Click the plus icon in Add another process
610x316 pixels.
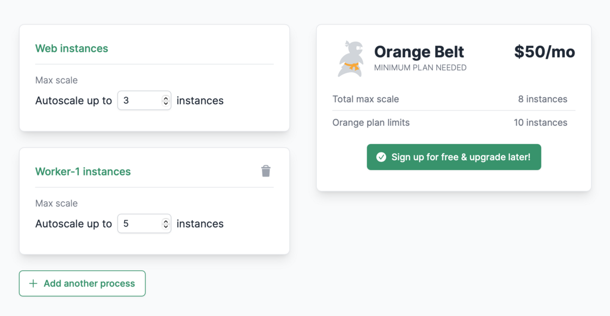coord(33,283)
